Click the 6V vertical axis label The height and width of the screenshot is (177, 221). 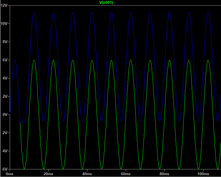click(x=5, y=60)
